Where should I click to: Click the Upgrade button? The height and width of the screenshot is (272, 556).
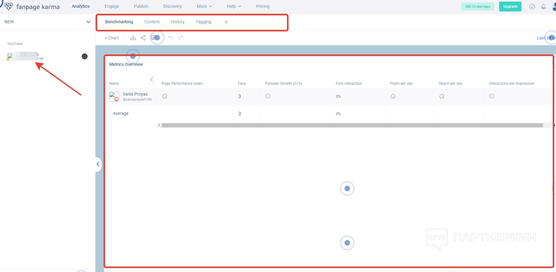510,7
